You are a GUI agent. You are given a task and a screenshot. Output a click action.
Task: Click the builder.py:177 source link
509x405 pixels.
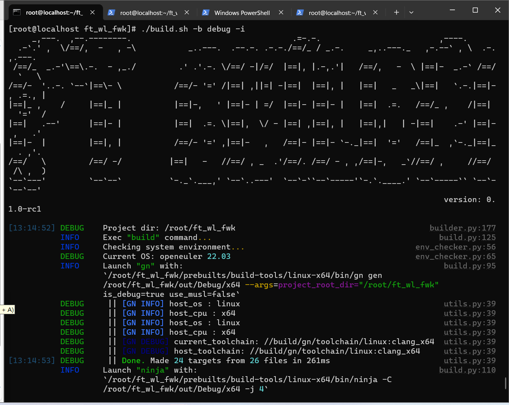462,228
